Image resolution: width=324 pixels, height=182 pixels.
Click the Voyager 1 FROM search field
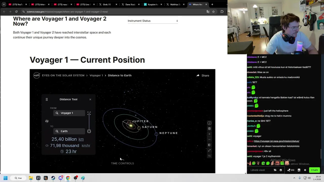pyautogui.click(x=69, y=113)
